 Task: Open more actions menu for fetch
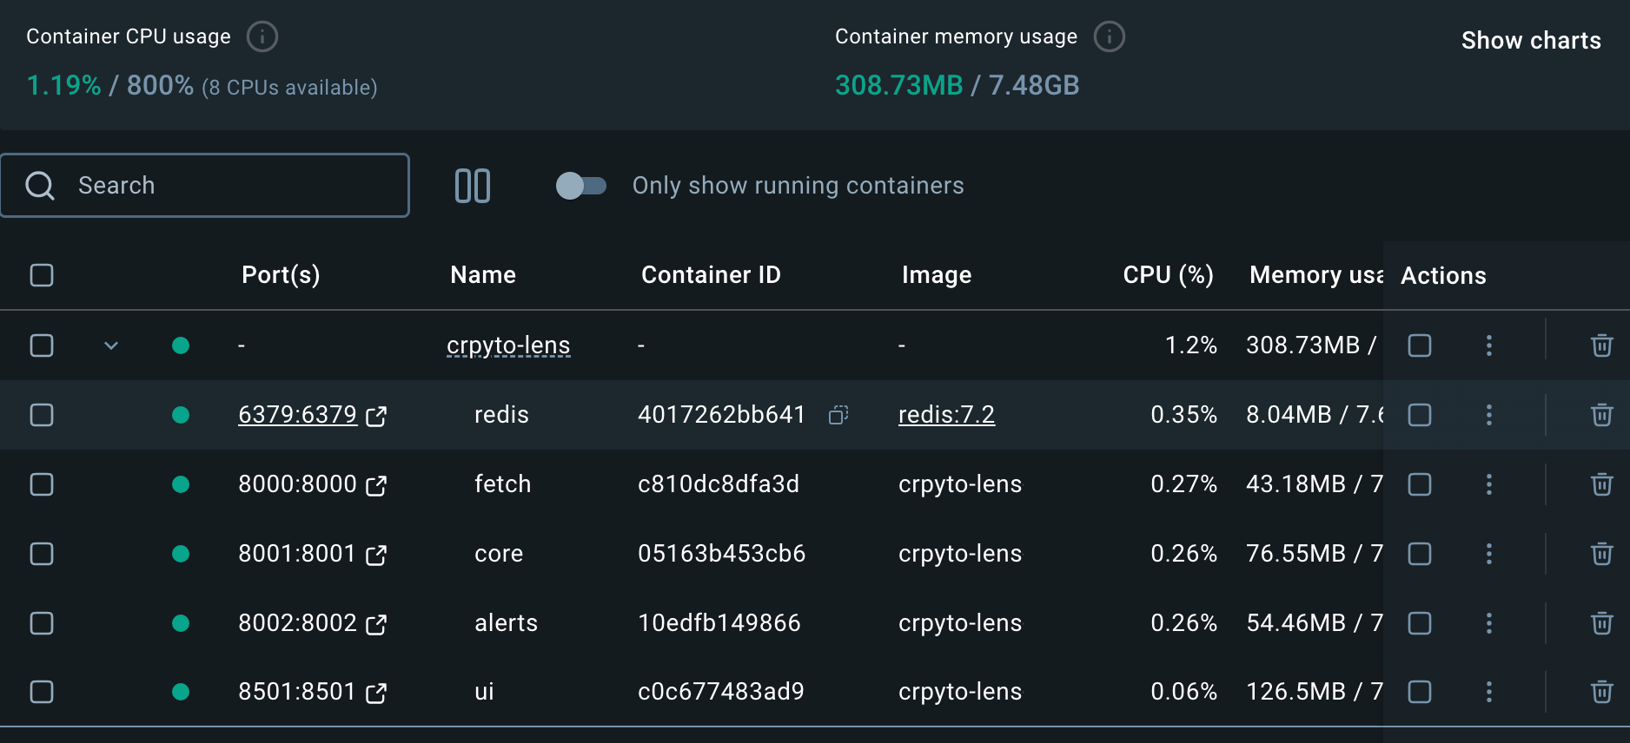pos(1489,484)
